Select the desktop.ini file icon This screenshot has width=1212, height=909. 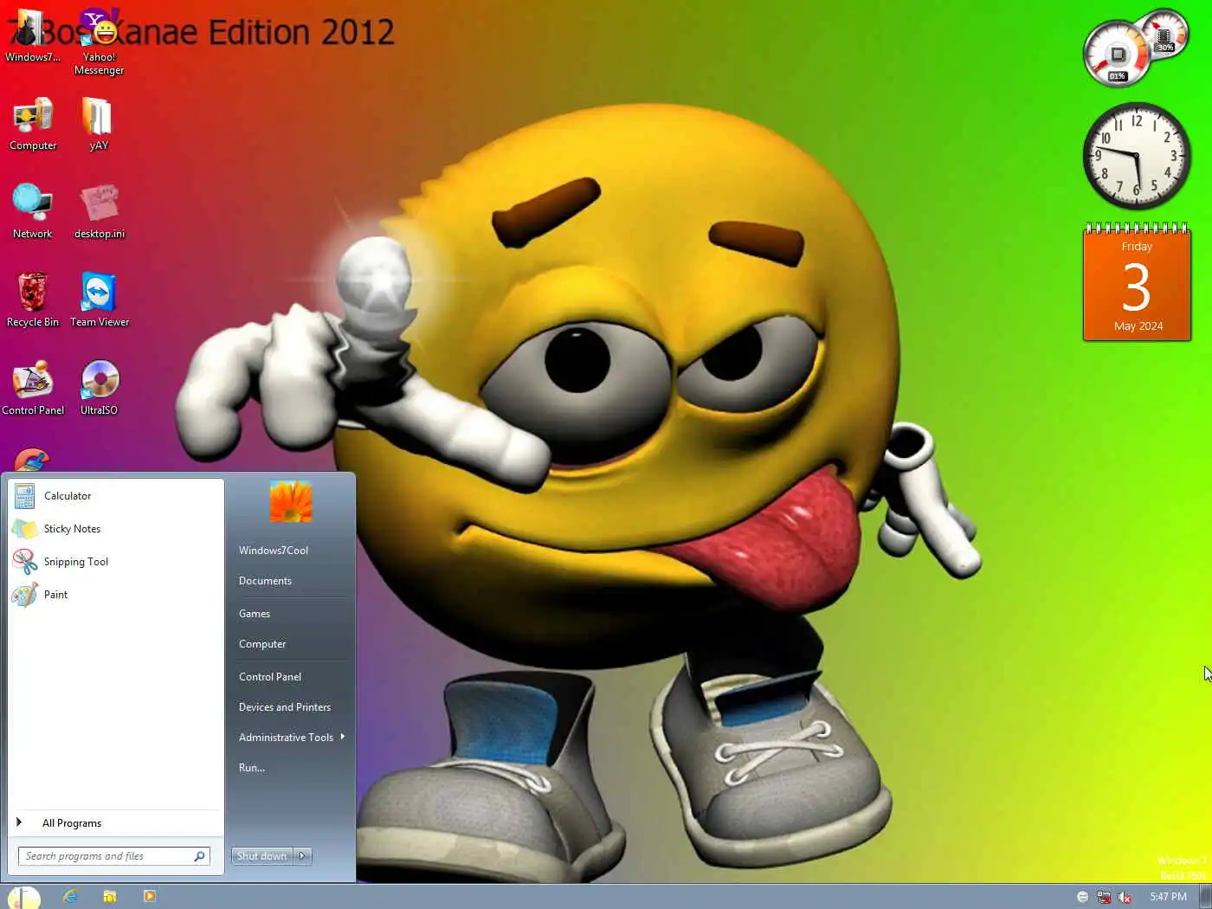pos(99,211)
